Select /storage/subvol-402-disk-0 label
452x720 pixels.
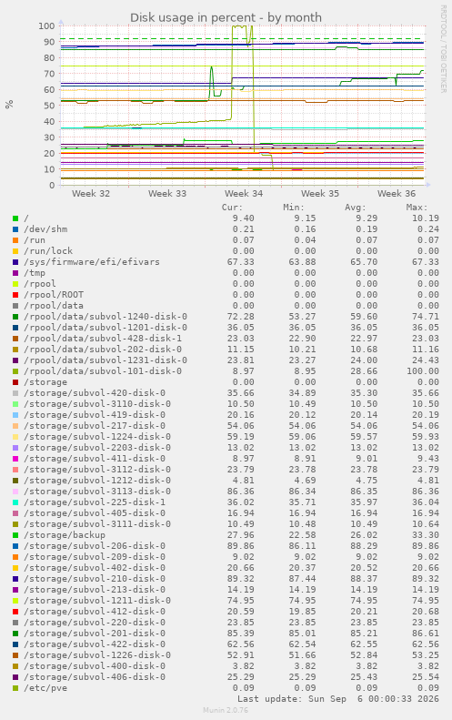tap(95, 568)
